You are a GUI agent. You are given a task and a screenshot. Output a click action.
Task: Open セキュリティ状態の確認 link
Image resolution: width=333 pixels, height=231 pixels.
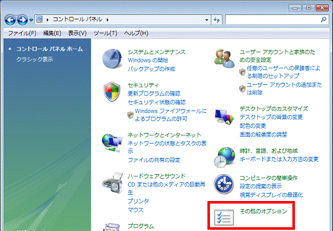(157, 102)
